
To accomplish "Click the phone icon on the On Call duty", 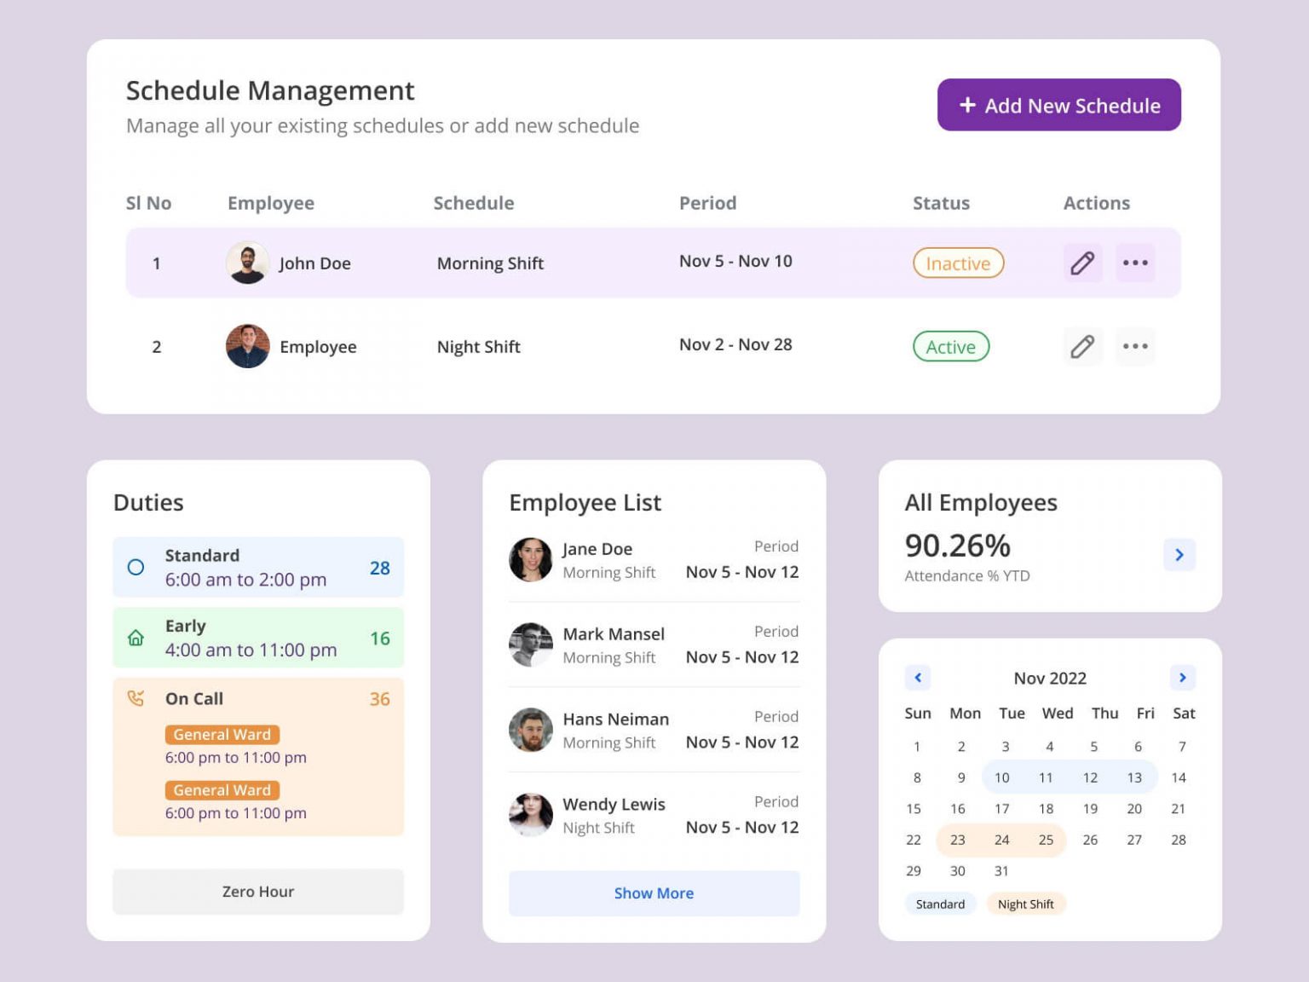I will (x=136, y=699).
